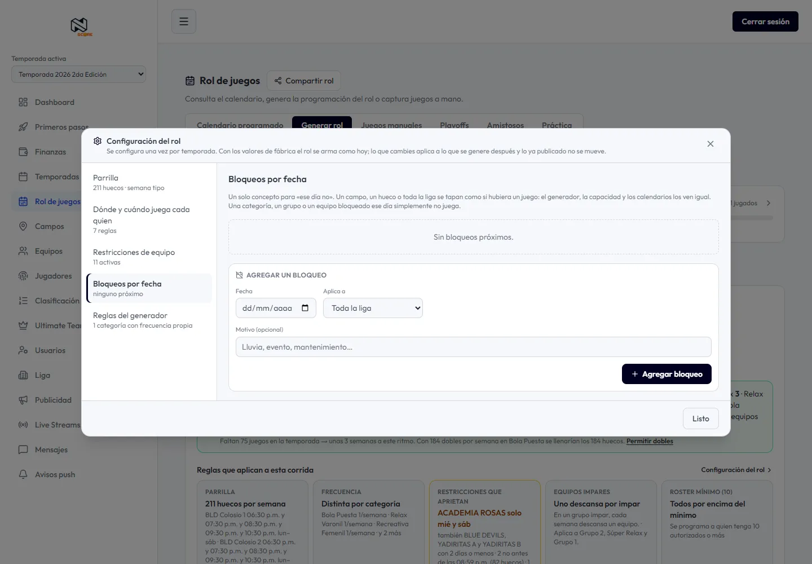Click the Fecha date input field
Screen dimensions: 812x564
point(276,308)
